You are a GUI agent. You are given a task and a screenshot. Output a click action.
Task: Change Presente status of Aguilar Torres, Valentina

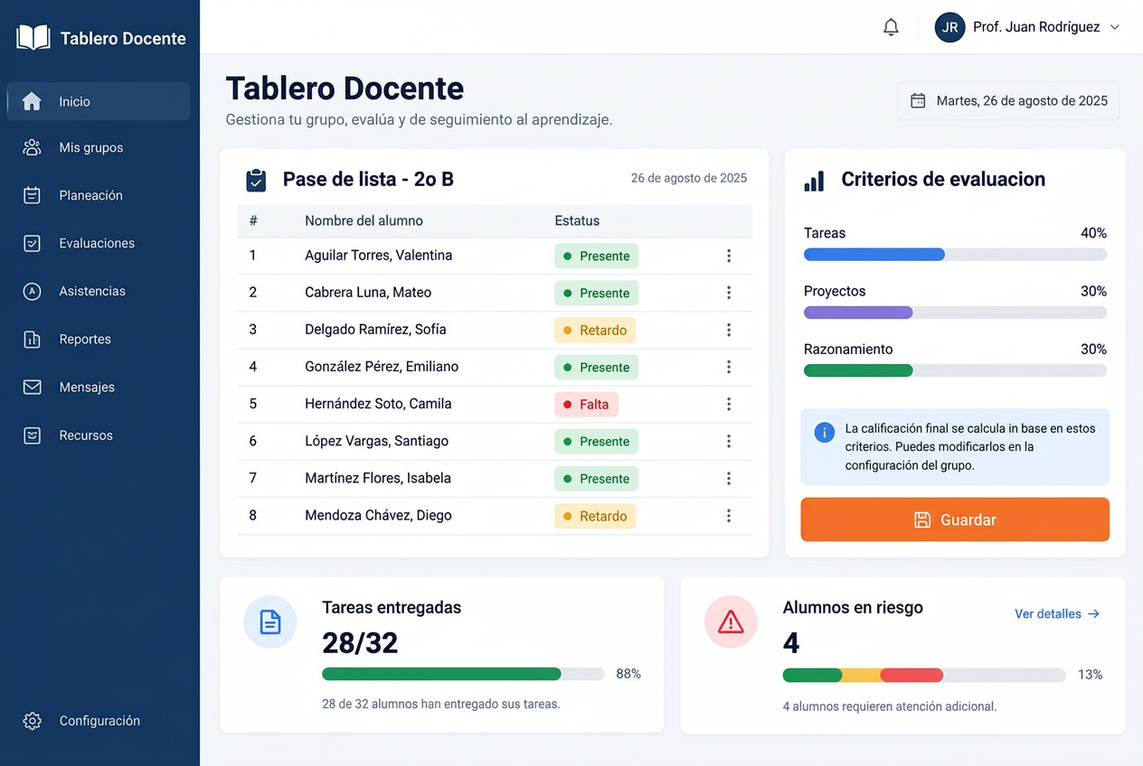pyautogui.click(x=596, y=256)
